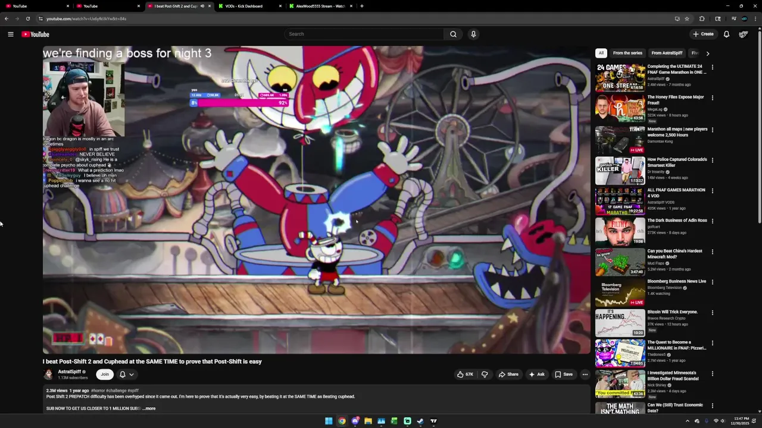The width and height of the screenshot is (762, 428).
Task: Open options for How Police Captured Colorado's video
Action: coord(712,160)
